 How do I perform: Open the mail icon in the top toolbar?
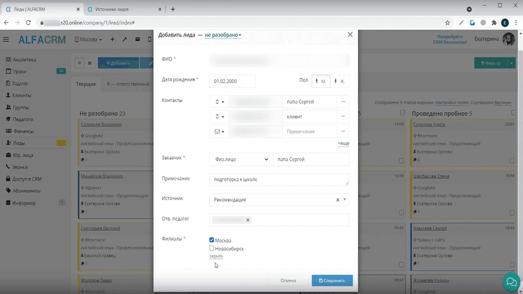click(x=138, y=39)
